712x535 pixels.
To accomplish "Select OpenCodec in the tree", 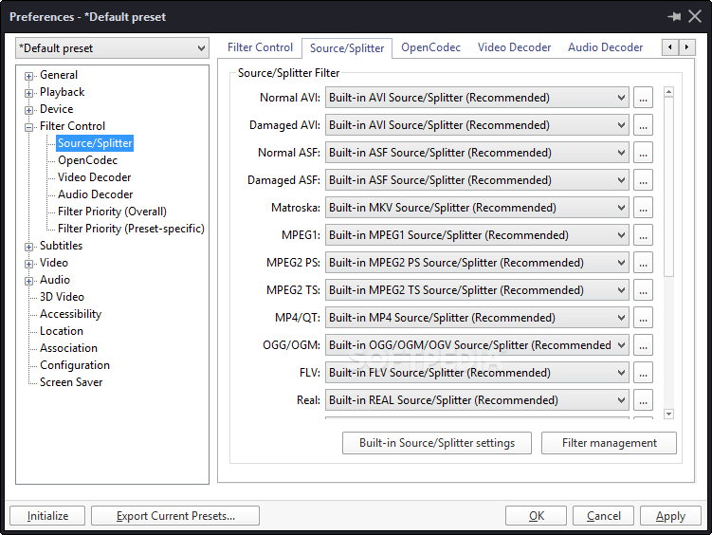I will tap(87, 160).
